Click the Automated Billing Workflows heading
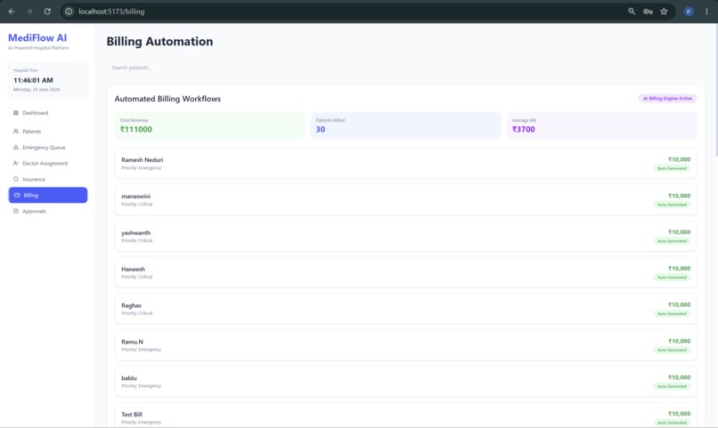 (x=167, y=99)
